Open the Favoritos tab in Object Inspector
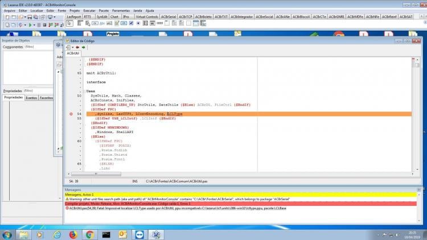 coord(46,98)
